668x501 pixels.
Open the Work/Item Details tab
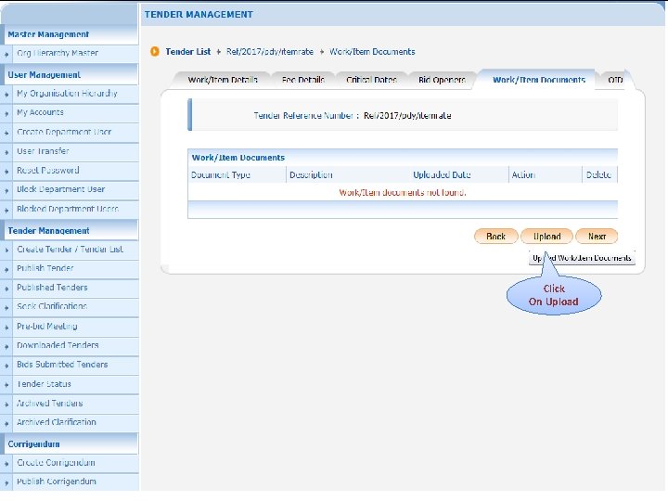coord(223,80)
